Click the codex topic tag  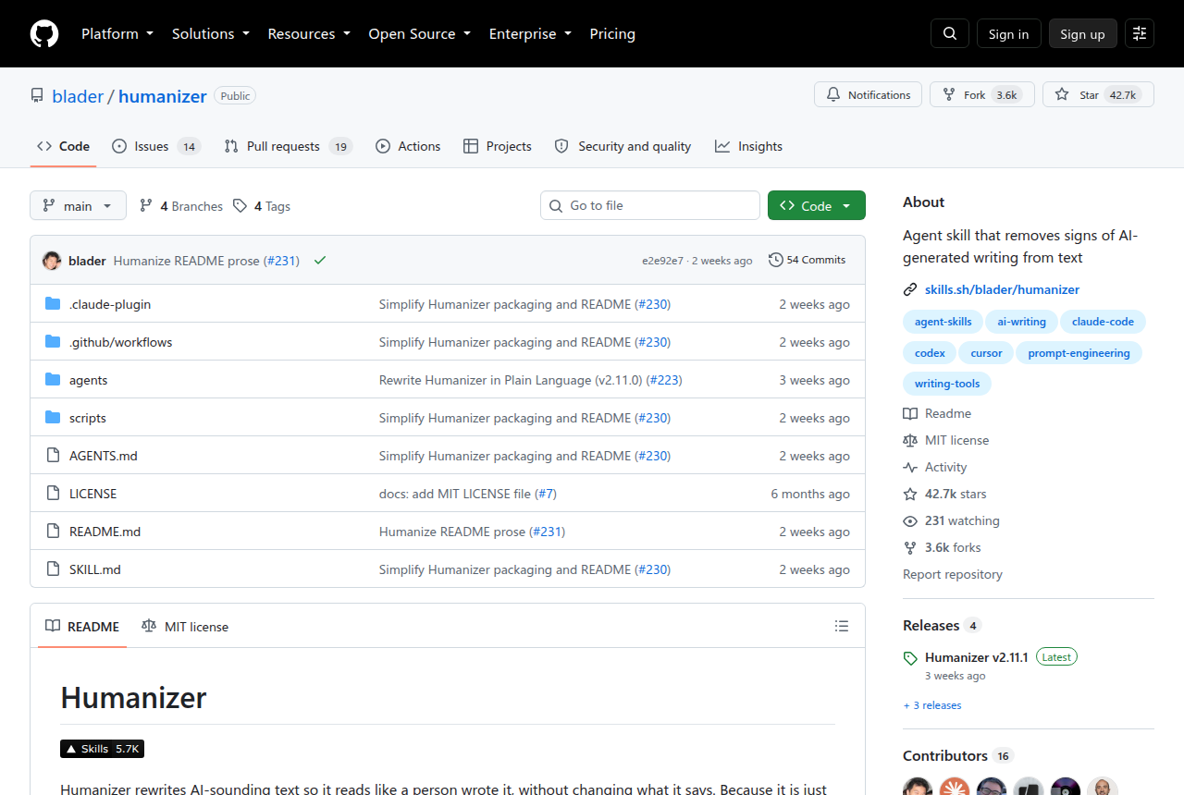click(931, 353)
